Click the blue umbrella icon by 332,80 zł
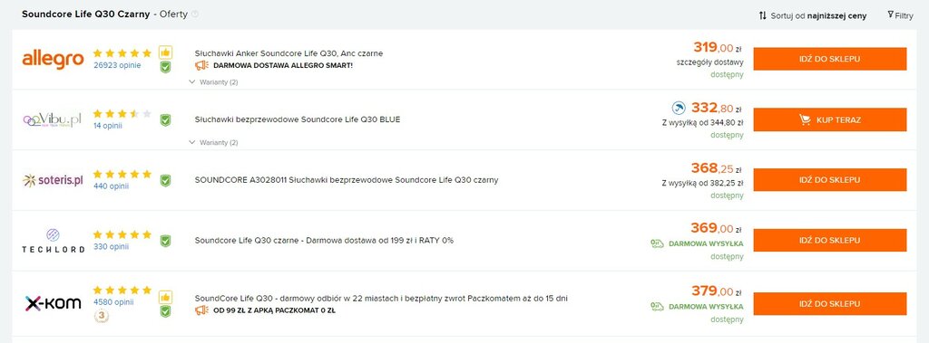929x343 pixels. point(679,109)
